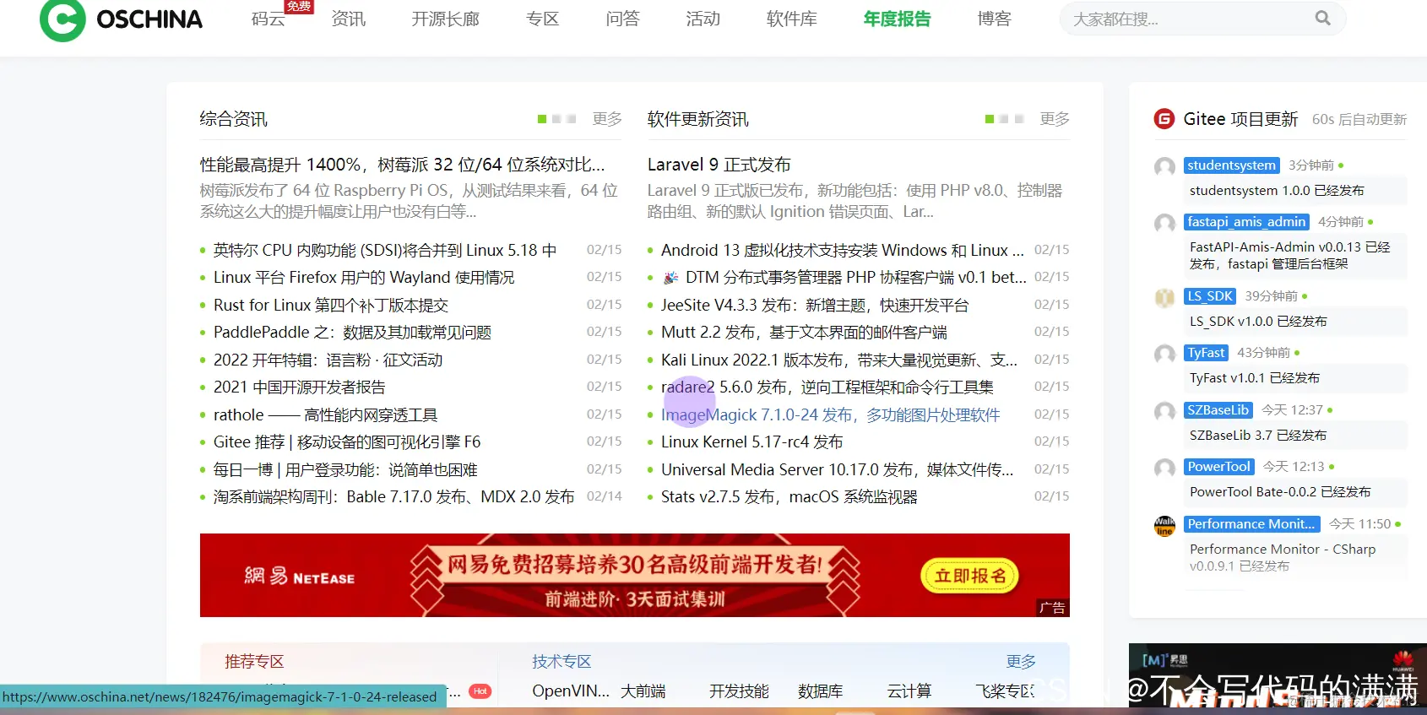
Task: Open Linux 平台 Firefox Wayland news
Action: [364, 278]
